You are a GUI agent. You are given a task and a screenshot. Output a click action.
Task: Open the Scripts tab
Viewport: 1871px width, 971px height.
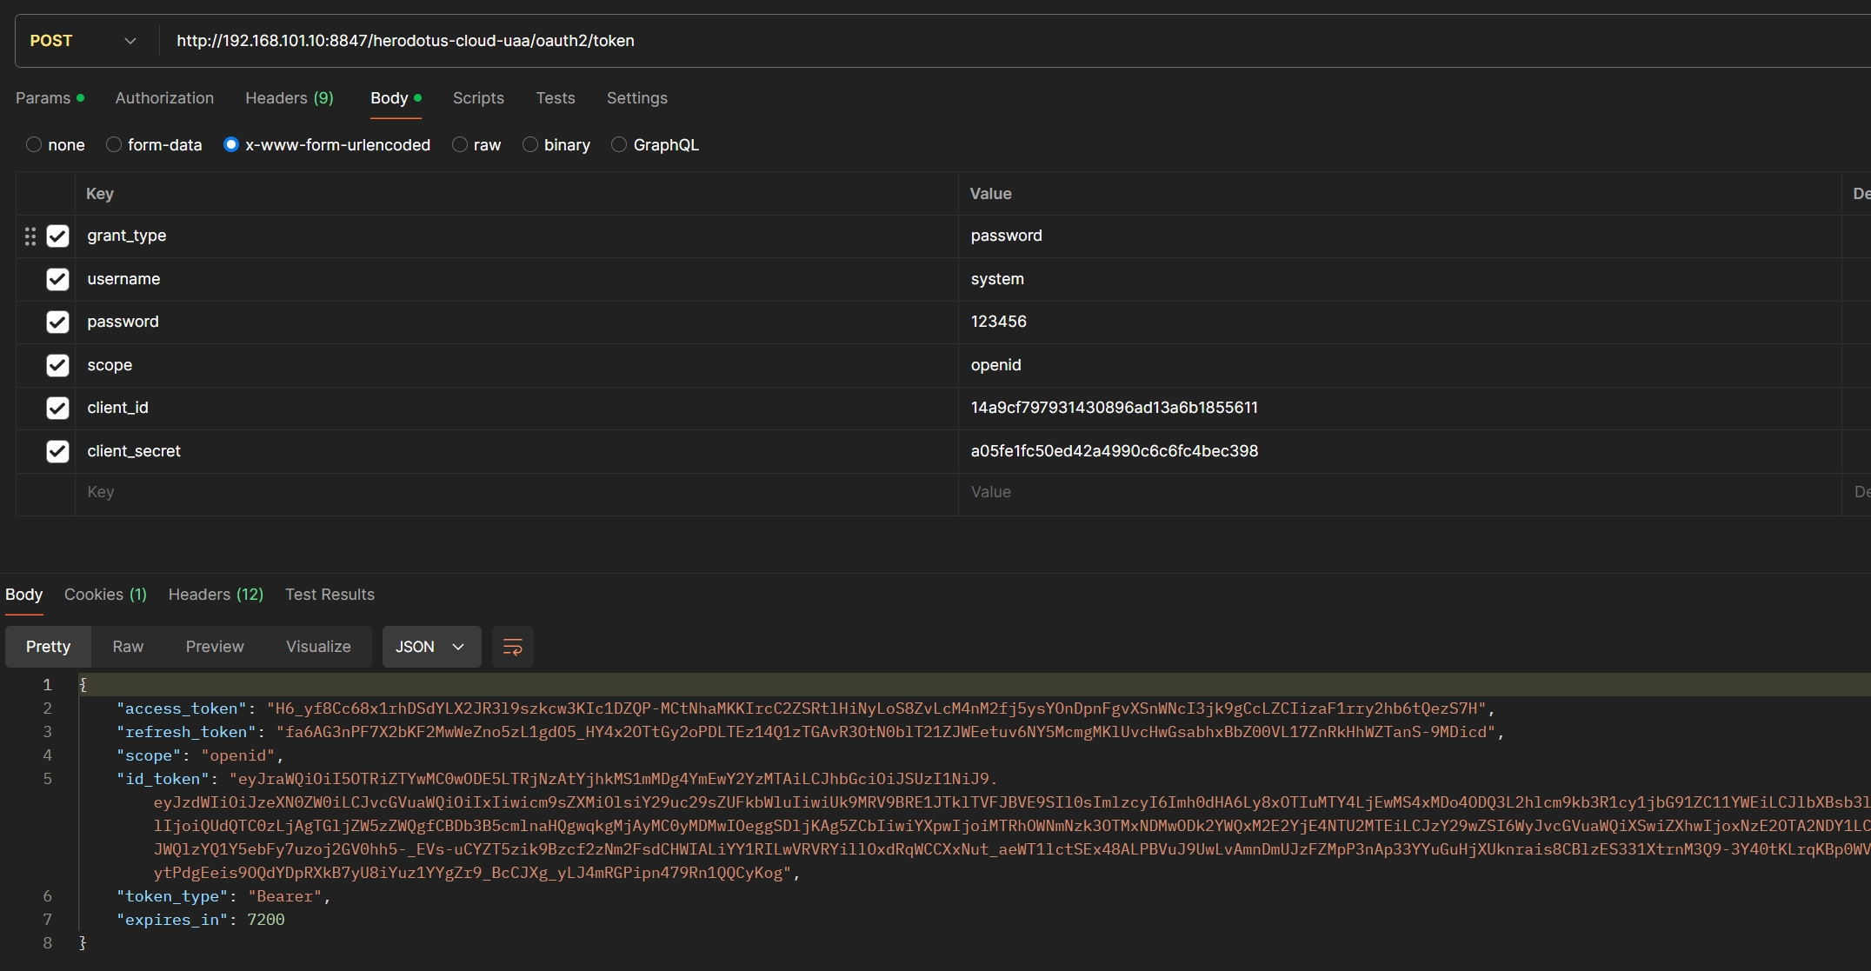click(478, 98)
